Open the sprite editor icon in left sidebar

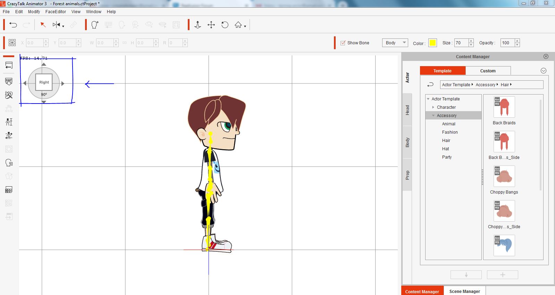[9, 95]
